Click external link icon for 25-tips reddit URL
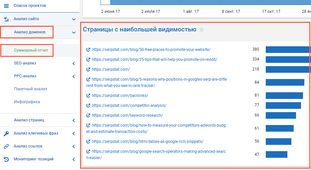Viewport: 311px width, 170px height. [x=88, y=59]
